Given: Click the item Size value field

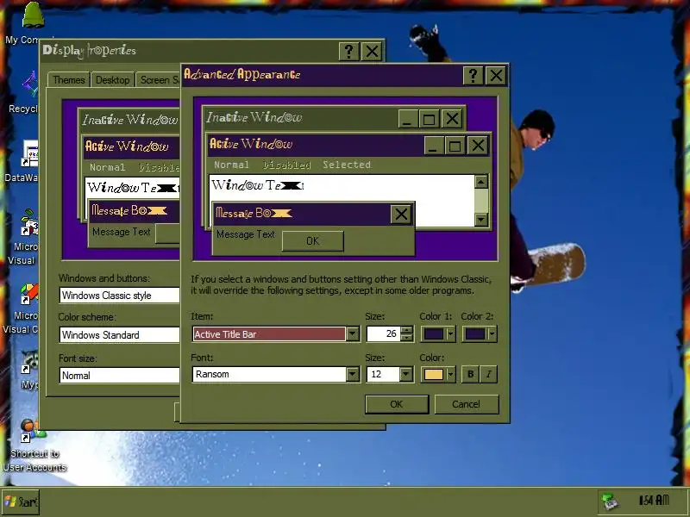Looking at the screenshot, I should [384, 334].
